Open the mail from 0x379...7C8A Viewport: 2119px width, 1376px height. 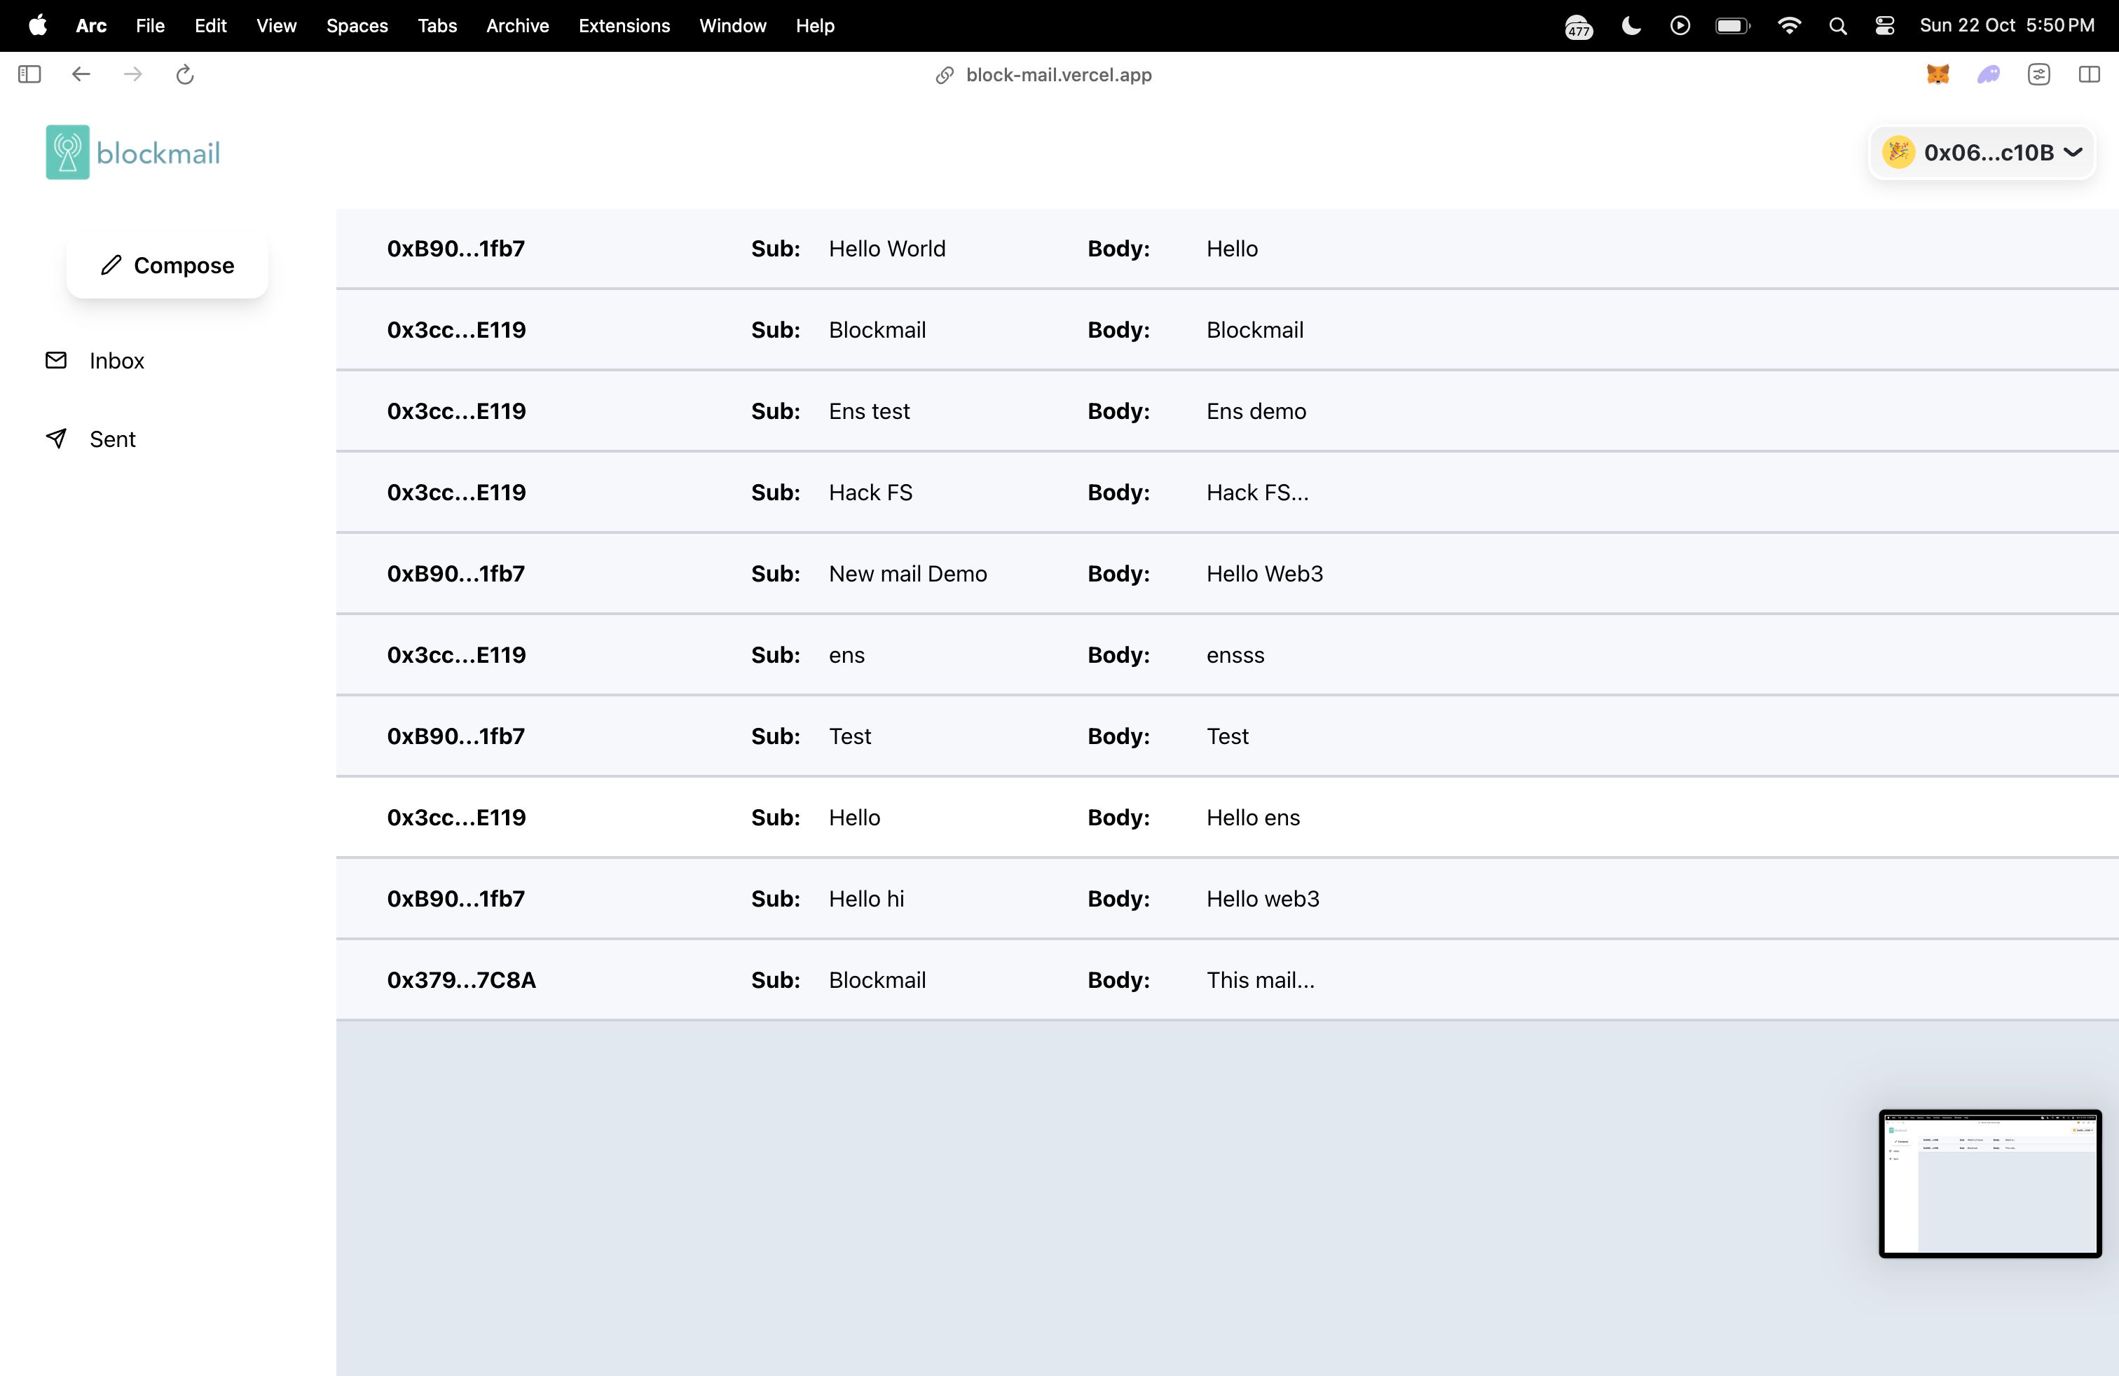1227,980
